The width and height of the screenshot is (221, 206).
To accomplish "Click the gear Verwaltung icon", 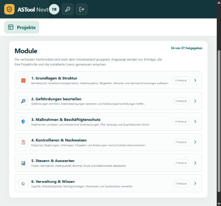I will coord(23,184).
